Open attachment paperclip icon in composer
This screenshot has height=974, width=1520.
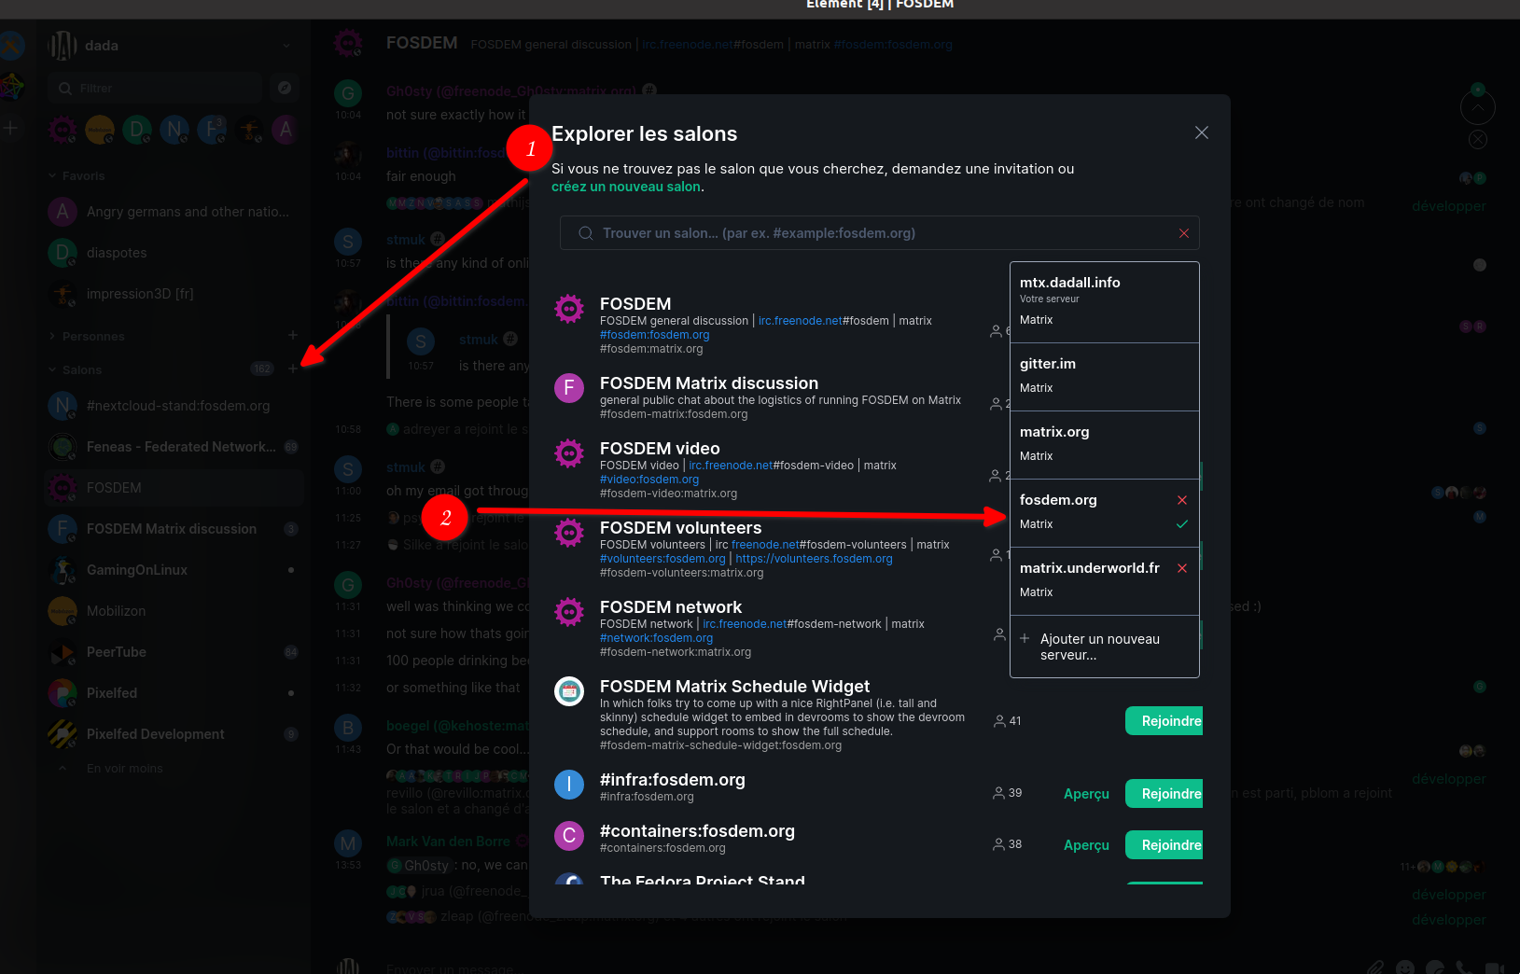1375,968
